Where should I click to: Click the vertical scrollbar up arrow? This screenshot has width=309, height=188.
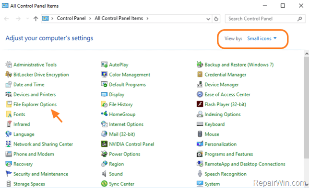(307, 54)
